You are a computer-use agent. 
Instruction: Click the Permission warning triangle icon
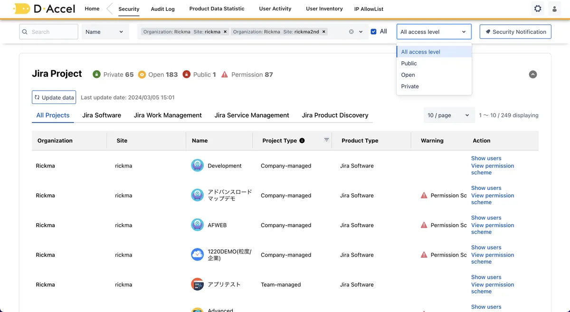pos(225,75)
